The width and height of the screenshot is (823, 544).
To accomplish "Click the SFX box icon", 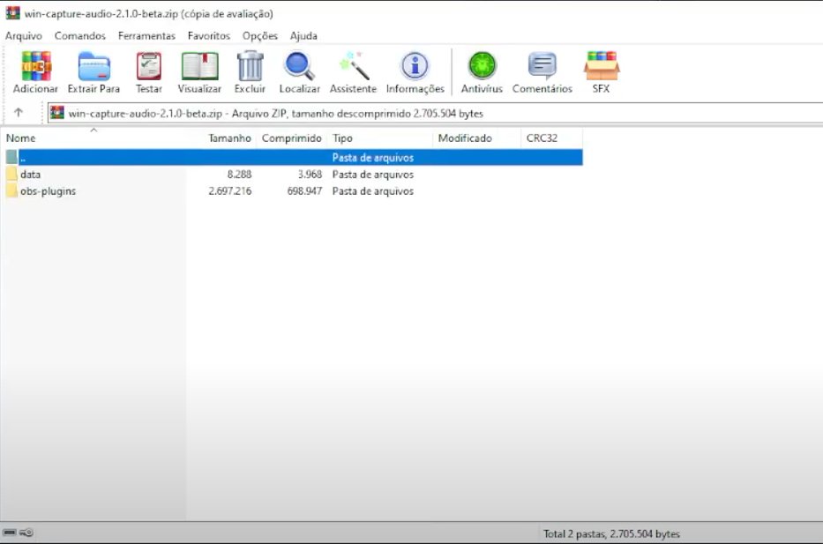I will pos(602,66).
